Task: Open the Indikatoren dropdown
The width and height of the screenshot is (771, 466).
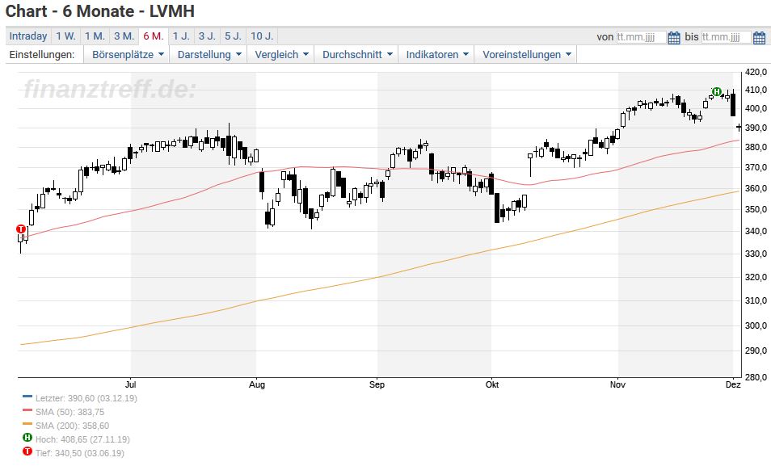Action: click(x=436, y=55)
